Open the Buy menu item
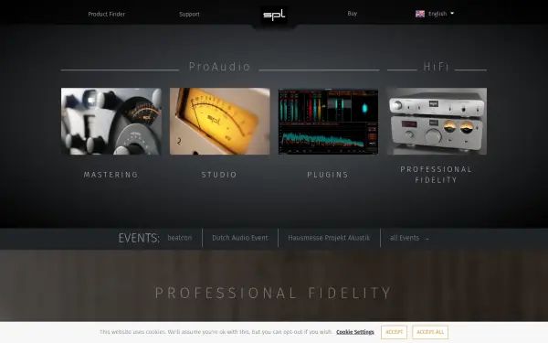548x343 pixels. click(x=353, y=14)
